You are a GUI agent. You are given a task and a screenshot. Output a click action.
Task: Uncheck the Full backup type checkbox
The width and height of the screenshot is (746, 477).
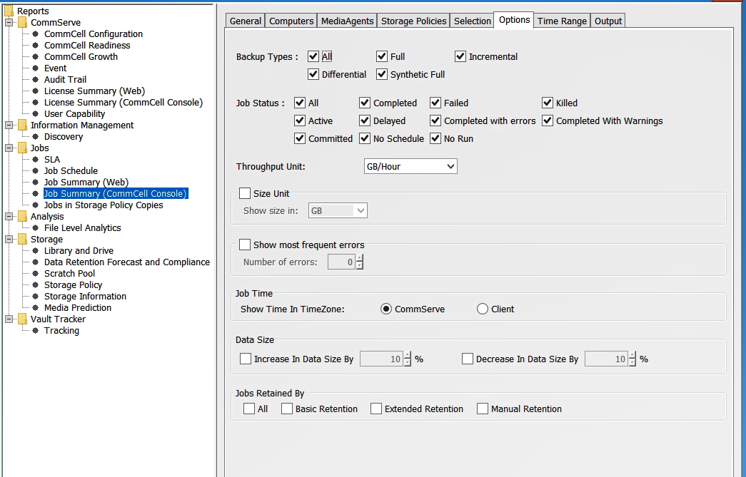381,56
